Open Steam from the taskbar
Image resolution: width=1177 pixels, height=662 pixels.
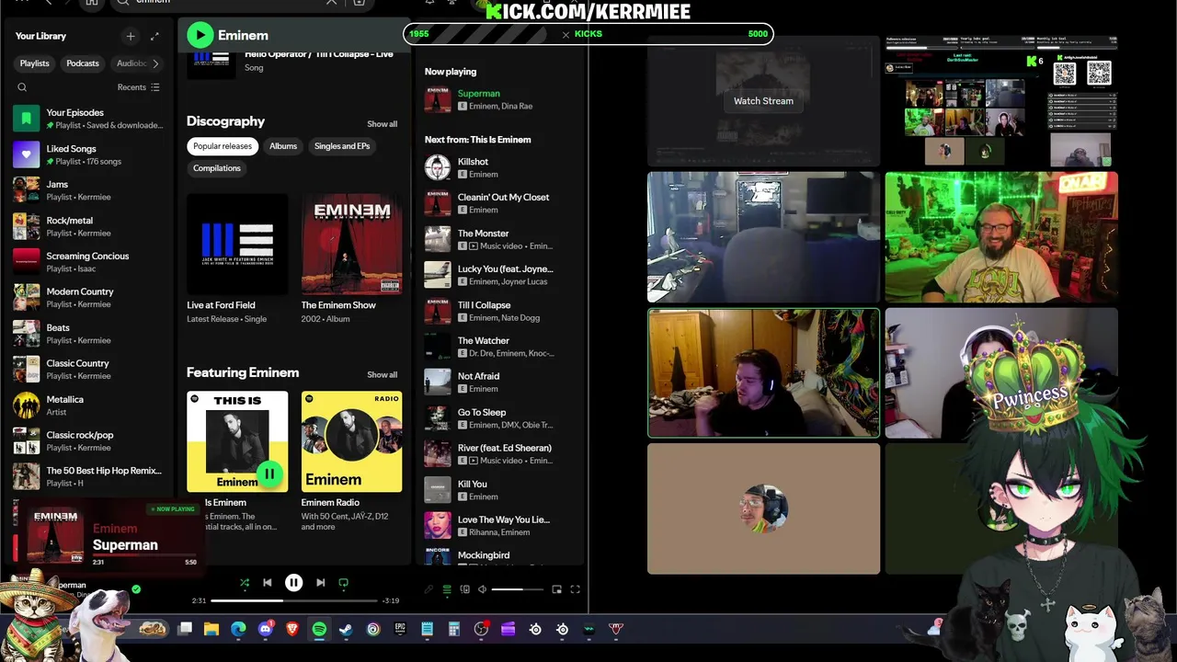click(346, 629)
